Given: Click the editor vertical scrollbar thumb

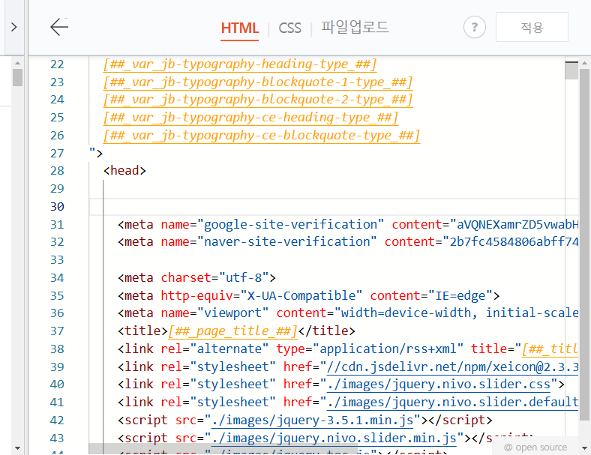Looking at the screenshot, I should point(584,244).
